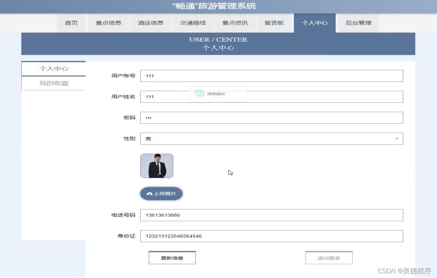Open the 留言板 message board tab
The height and width of the screenshot is (278, 437).
[274, 23]
